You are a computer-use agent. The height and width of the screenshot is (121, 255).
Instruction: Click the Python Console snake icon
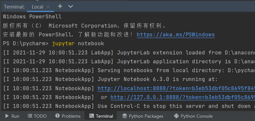[176, 116]
